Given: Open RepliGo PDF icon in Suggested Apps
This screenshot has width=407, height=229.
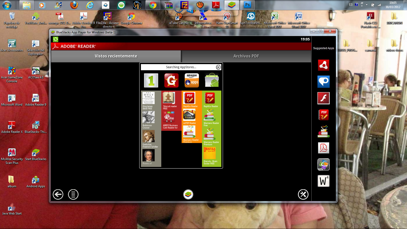Looking at the screenshot, I should pos(324,115).
